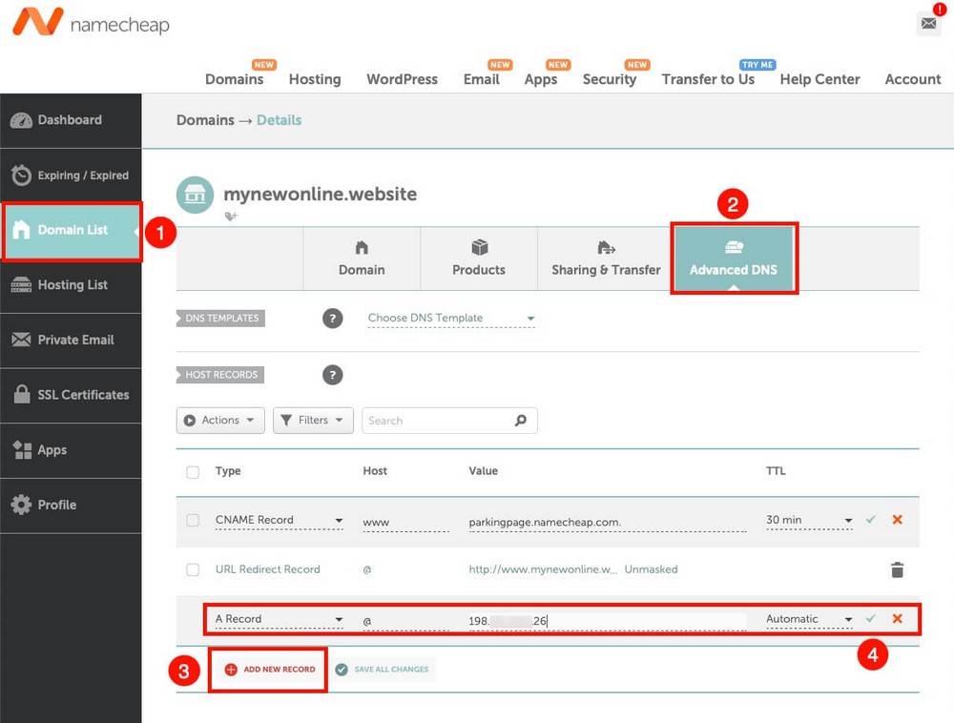Open SSL Certificates sidebar item
This screenshot has height=723, width=954.
pyautogui.click(x=71, y=395)
